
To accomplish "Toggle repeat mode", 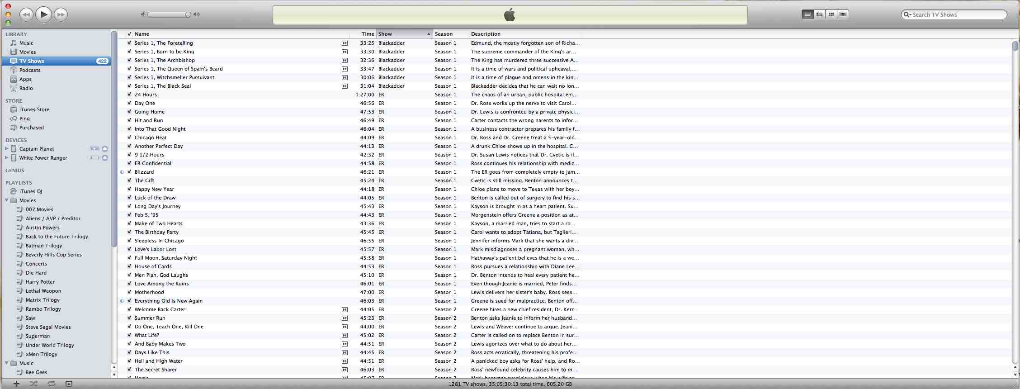I will pos(51,384).
